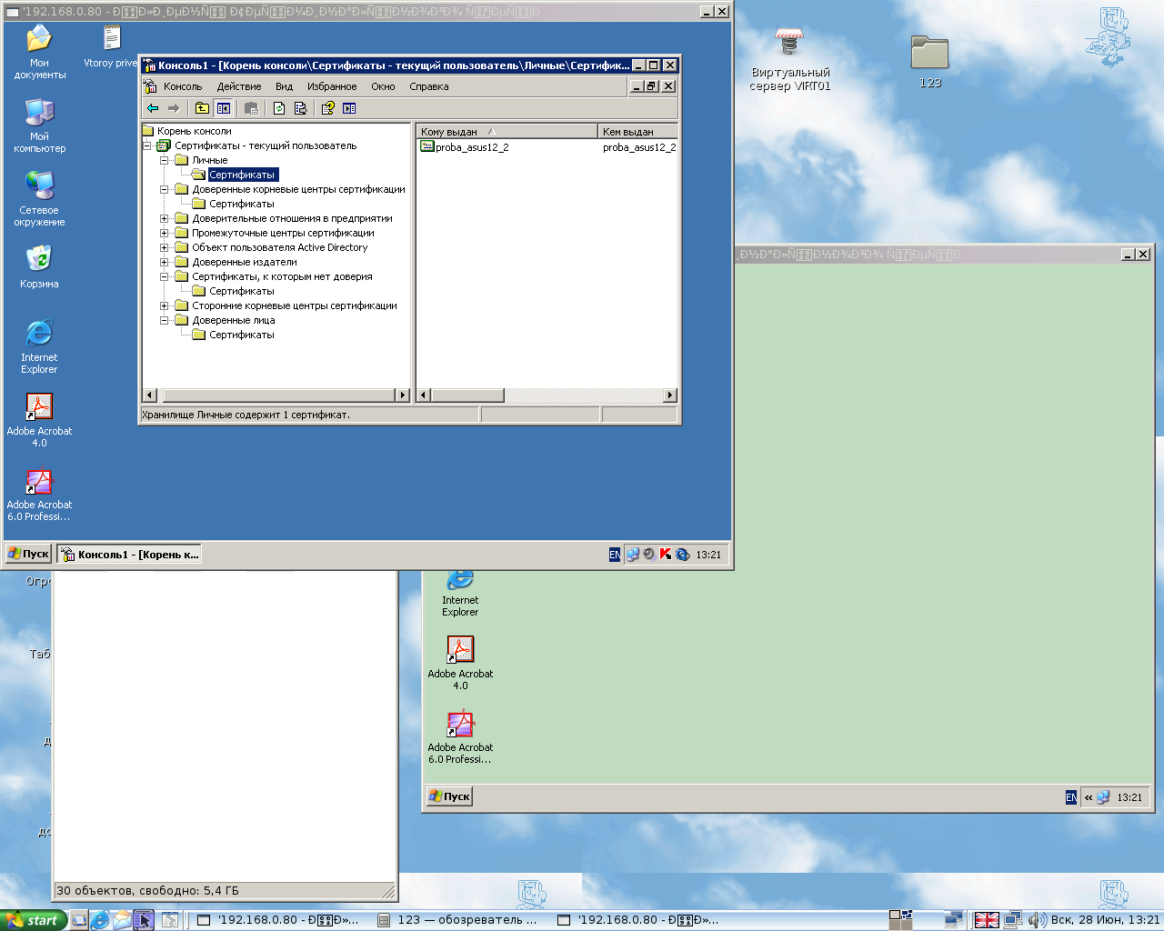Viewport: 1164px width, 931px height.
Task: Click the Up one level folder icon
Action: (202, 108)
